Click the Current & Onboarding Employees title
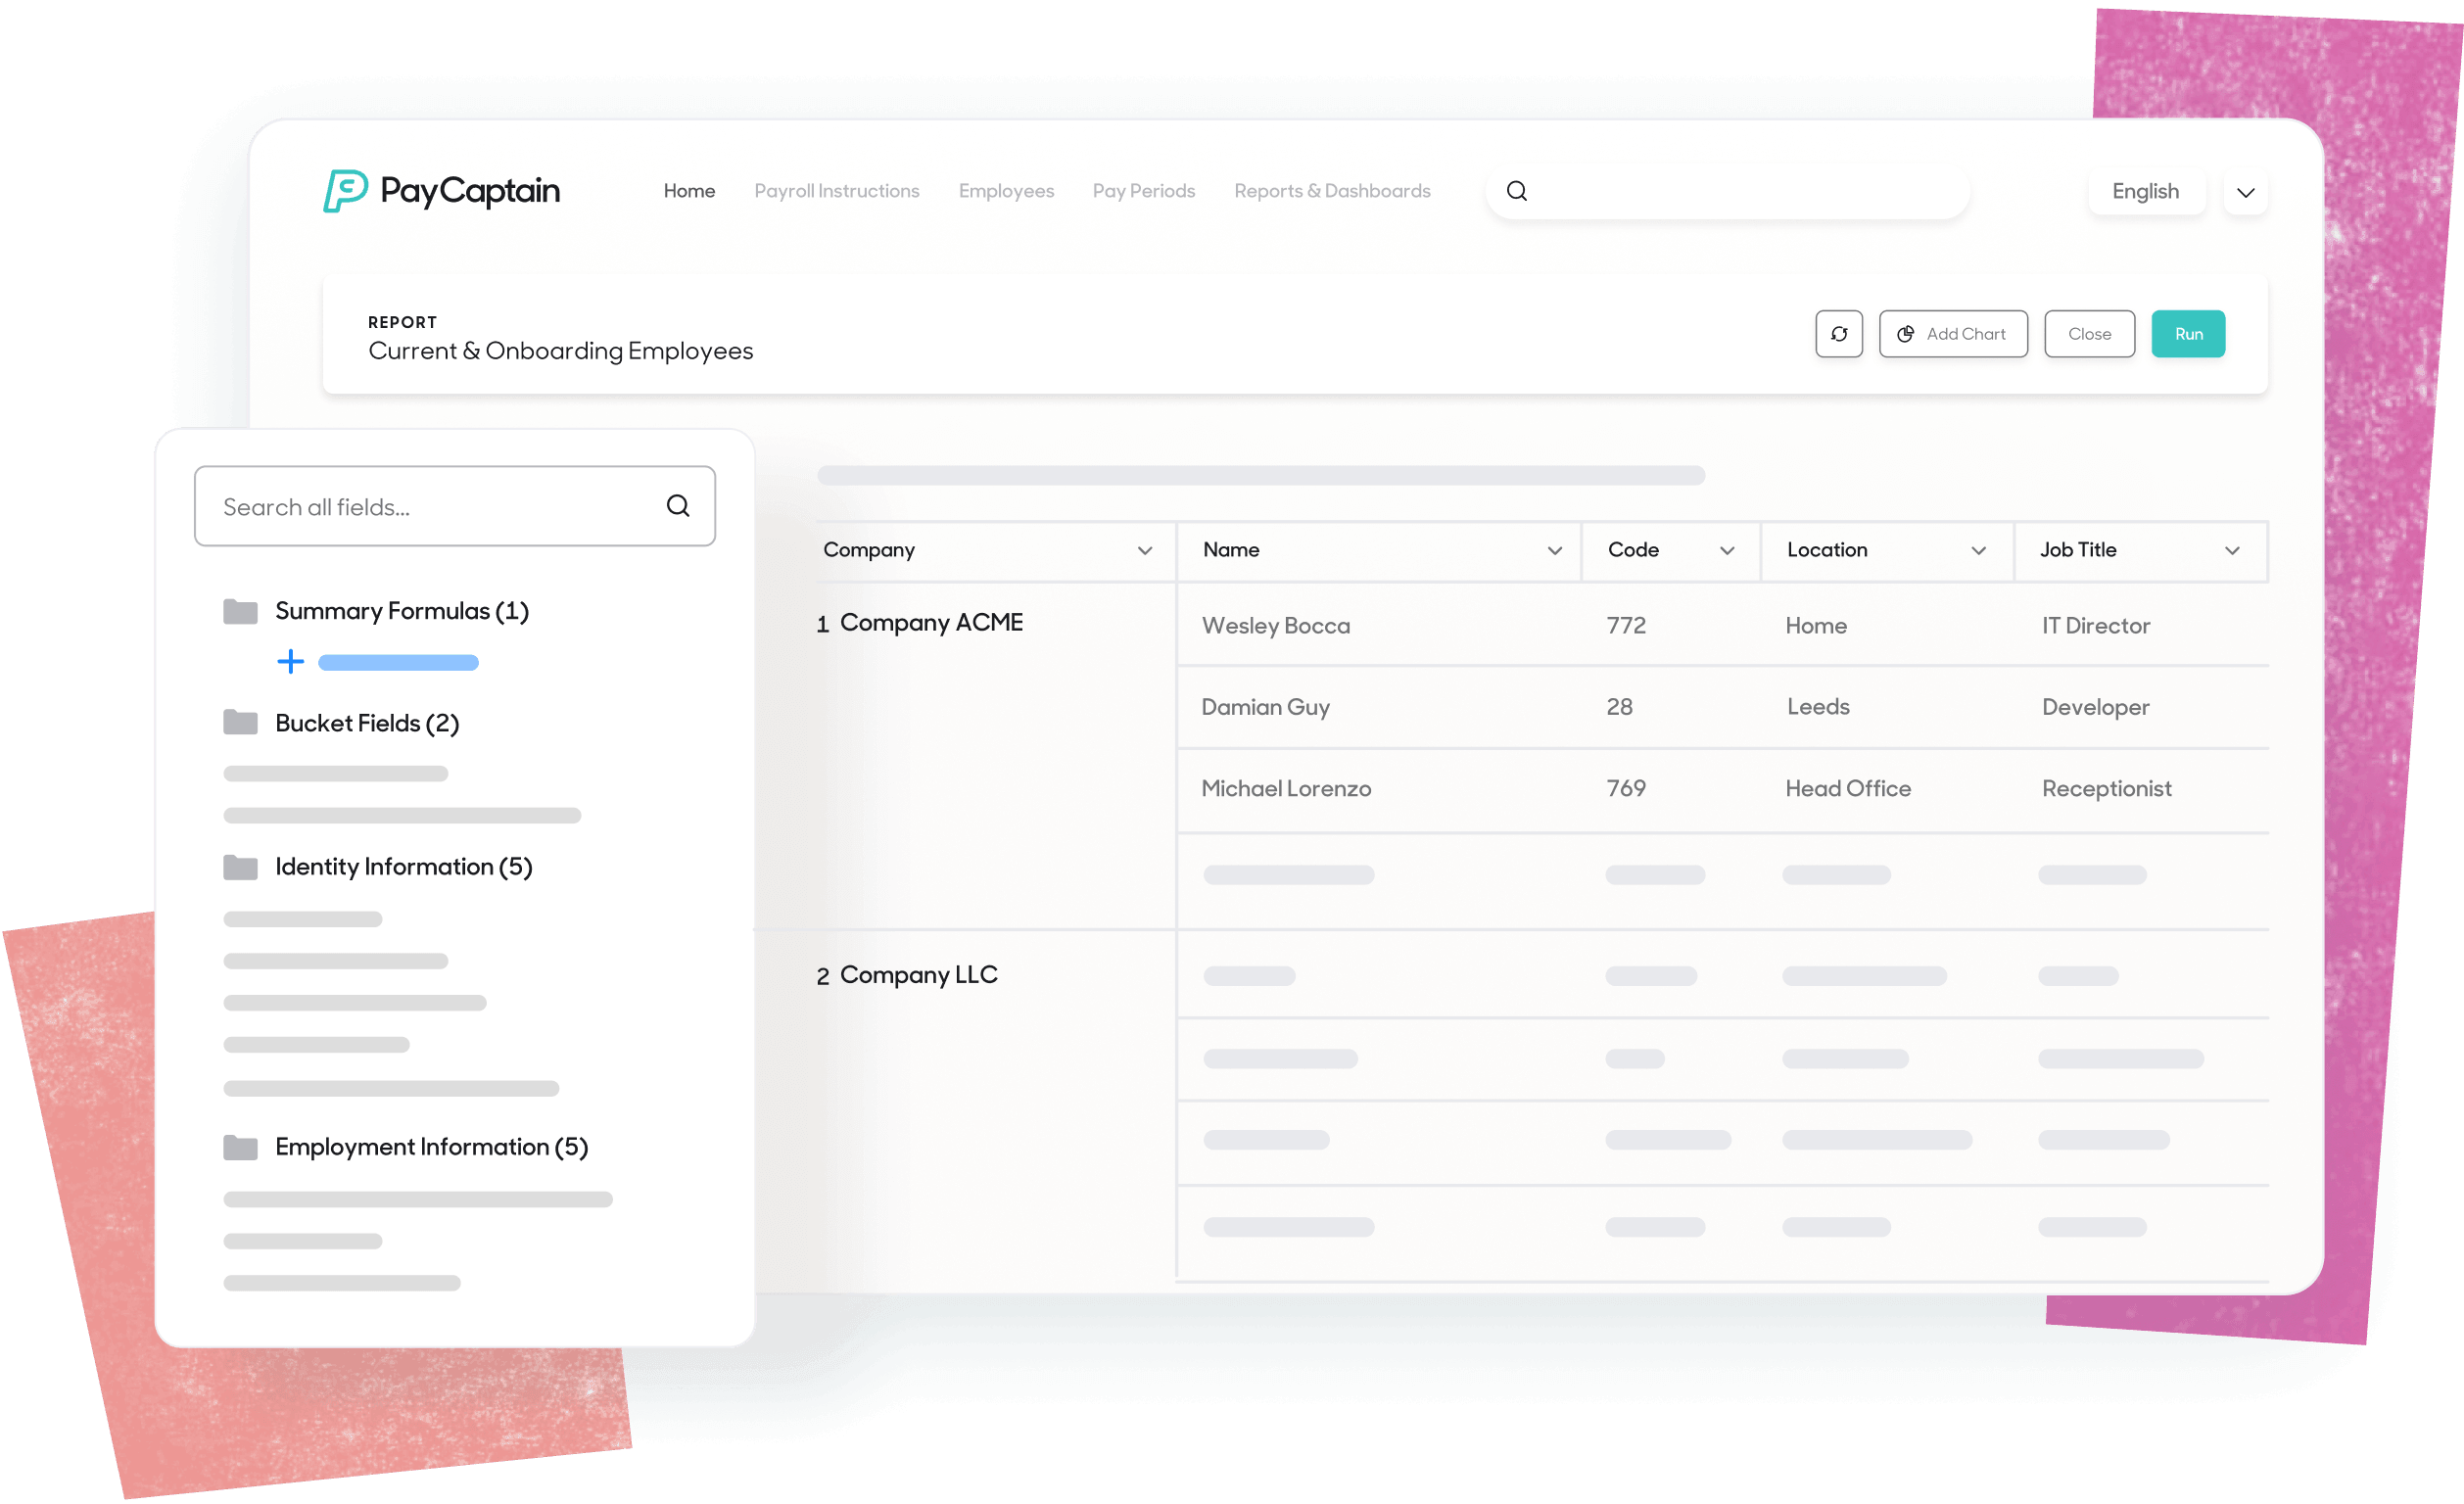Image resolution: width=2464 pixels, height=1504 pixels. click(560, 351)
